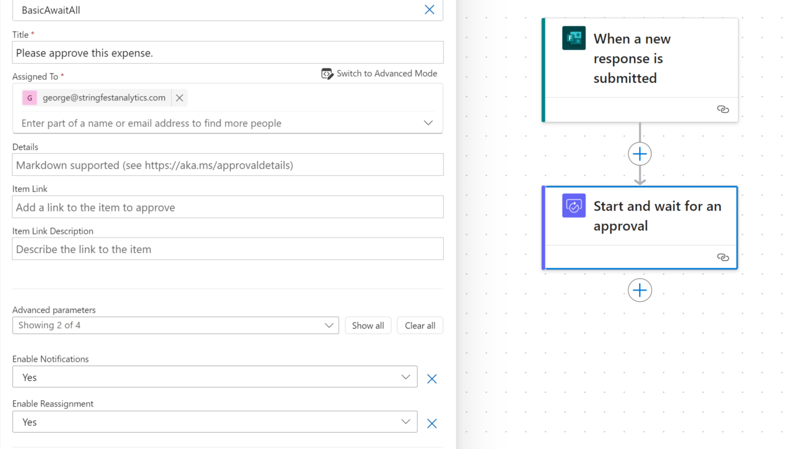Click the Microsoft Forms trigger icon
This screenshot has height=449, width=798.
pos(574,38)
